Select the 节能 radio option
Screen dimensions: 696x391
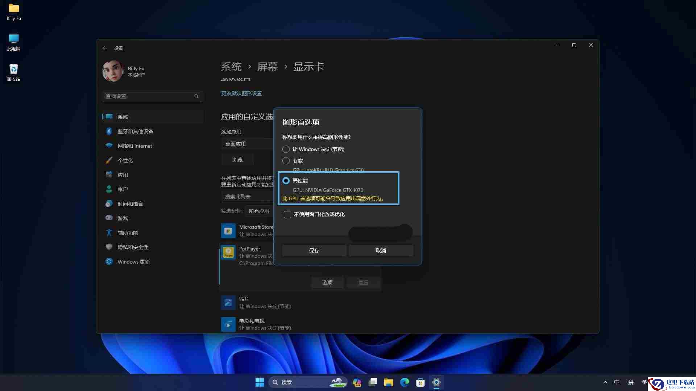click(x=286, y=161)
